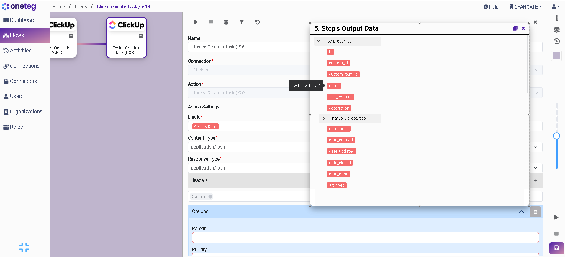Image resolution: width=565 pixels, height=257 pixels.
Task: Open the Flows menu in sidebar
Action: [17, 35]
